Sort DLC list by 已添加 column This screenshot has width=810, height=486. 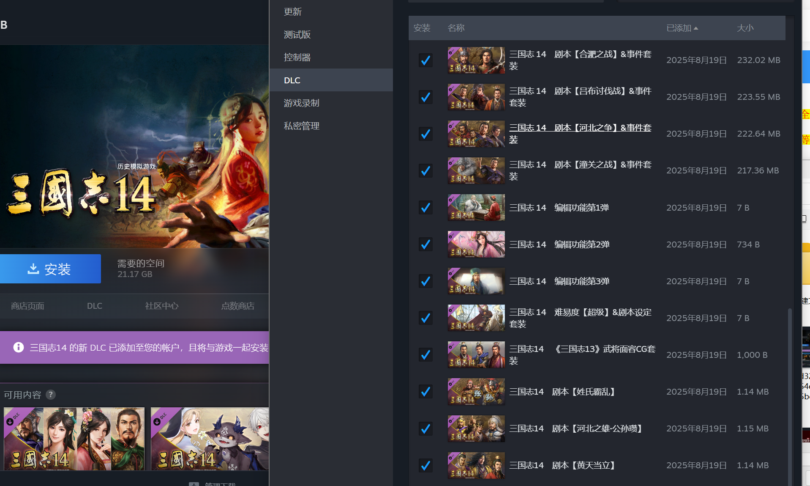(682, 28)
